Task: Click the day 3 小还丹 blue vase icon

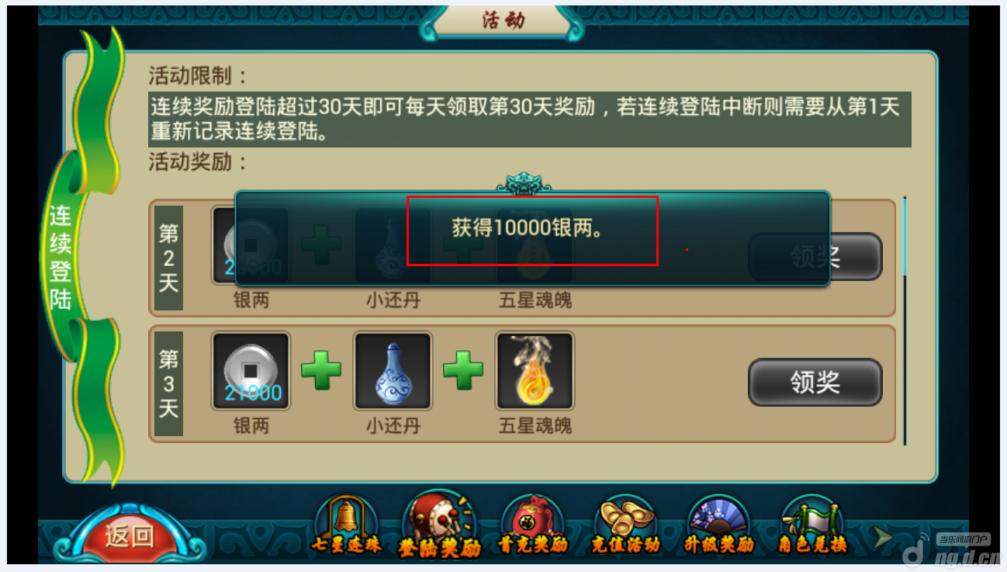Action: point(393,371)
